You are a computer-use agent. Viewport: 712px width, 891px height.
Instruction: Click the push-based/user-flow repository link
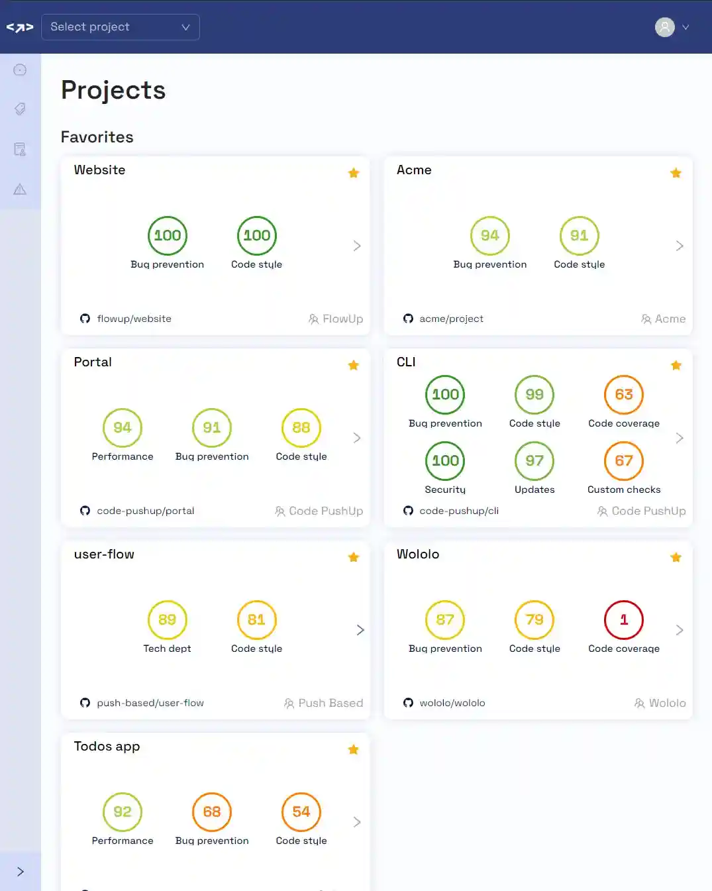pos(150,703)
